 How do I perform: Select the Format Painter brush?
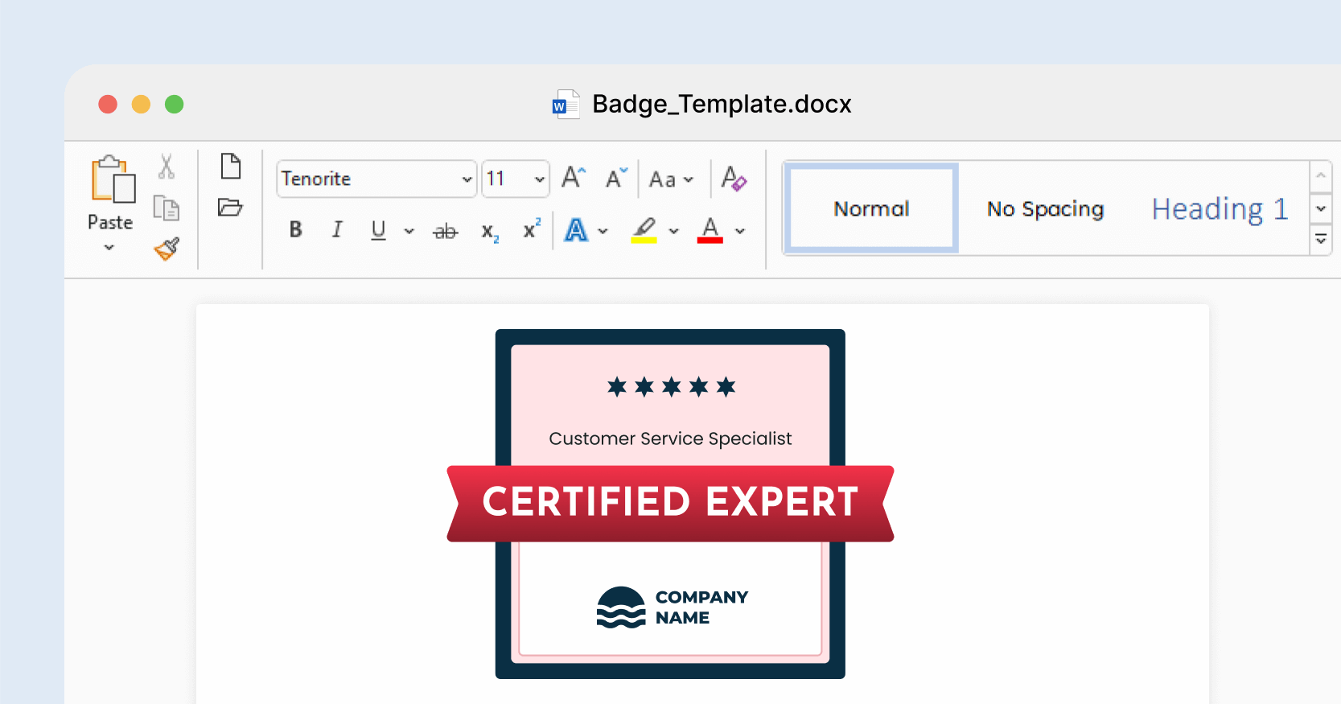(x=167, y=249)
